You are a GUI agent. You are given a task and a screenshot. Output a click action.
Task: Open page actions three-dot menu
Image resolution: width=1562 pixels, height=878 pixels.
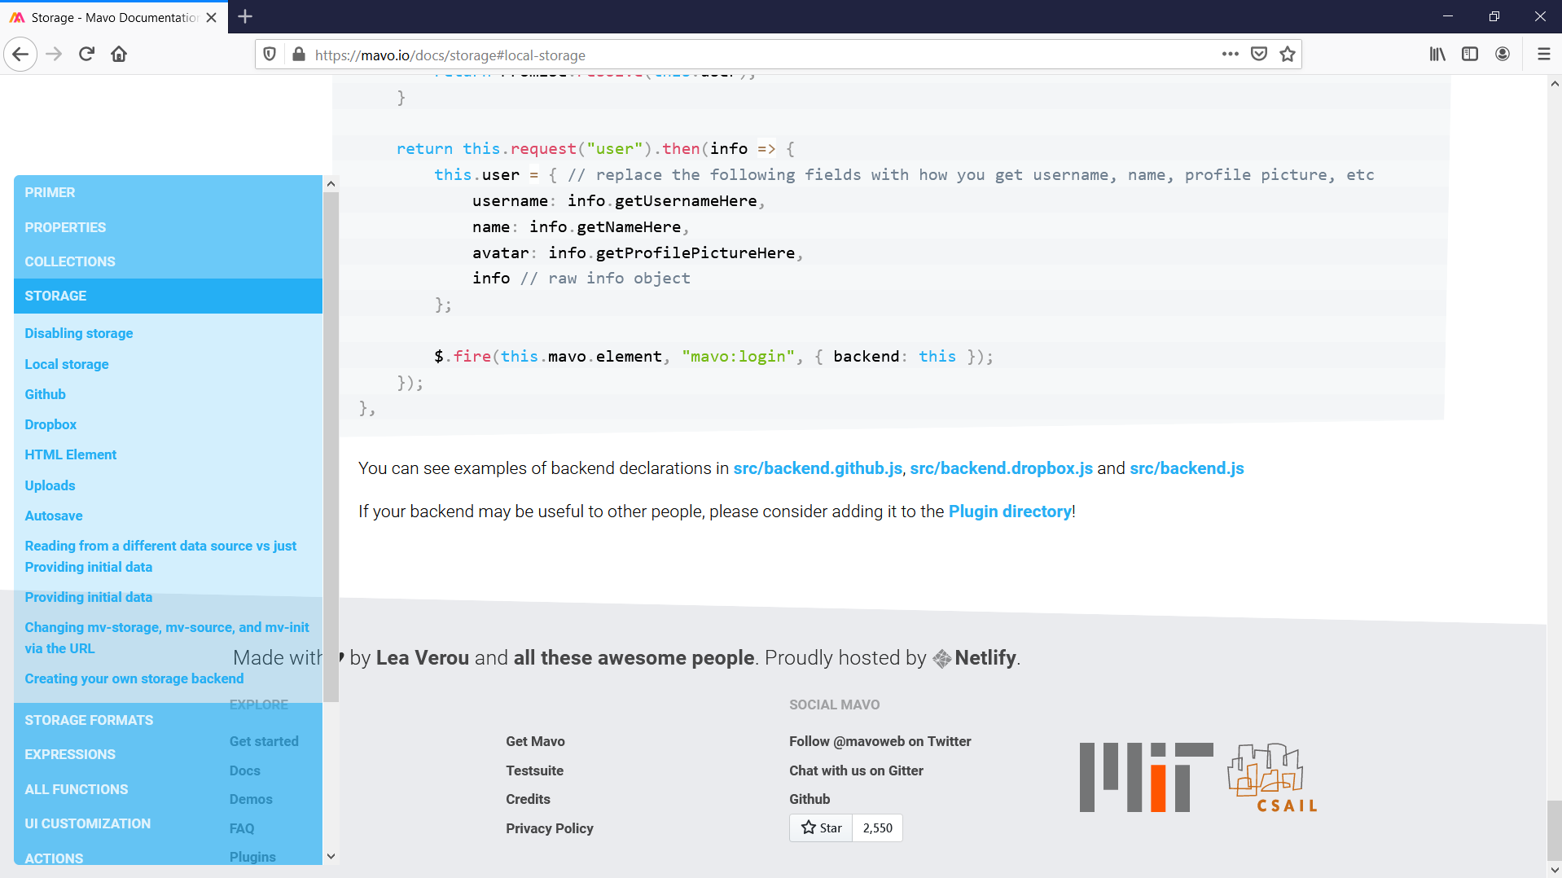1230,55
